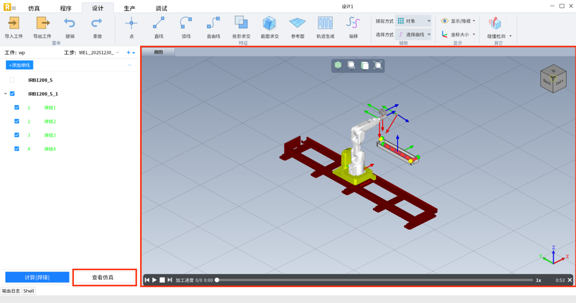Collapse the IRB1200_5_1 tree node
The width and height of the screenshot is (576, 303).
pyautogui.click(x=5, y=94)
